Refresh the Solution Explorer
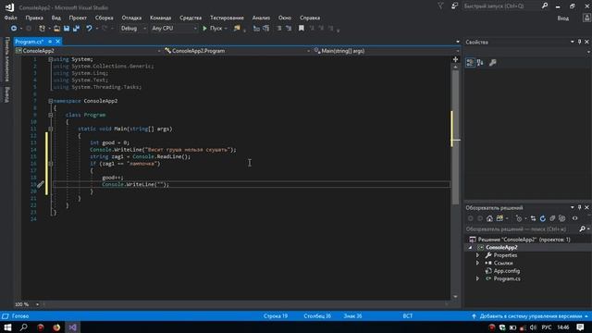The width and height of the screenshot is (592, 333). coord(543,218)
